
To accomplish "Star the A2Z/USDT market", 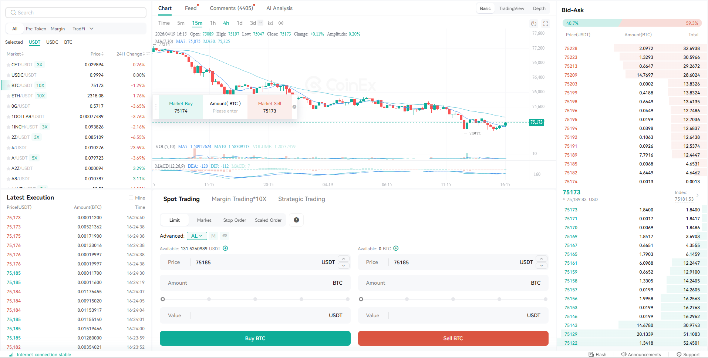I will (8, 168).
